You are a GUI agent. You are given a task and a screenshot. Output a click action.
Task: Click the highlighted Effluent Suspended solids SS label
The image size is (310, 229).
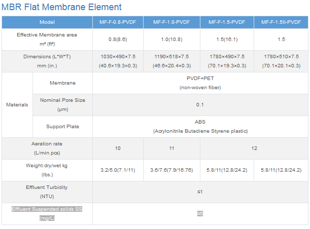47,213
